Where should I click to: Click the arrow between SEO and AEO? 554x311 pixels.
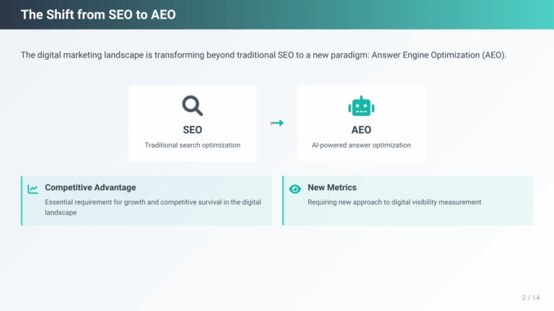[x=277, y=123]
